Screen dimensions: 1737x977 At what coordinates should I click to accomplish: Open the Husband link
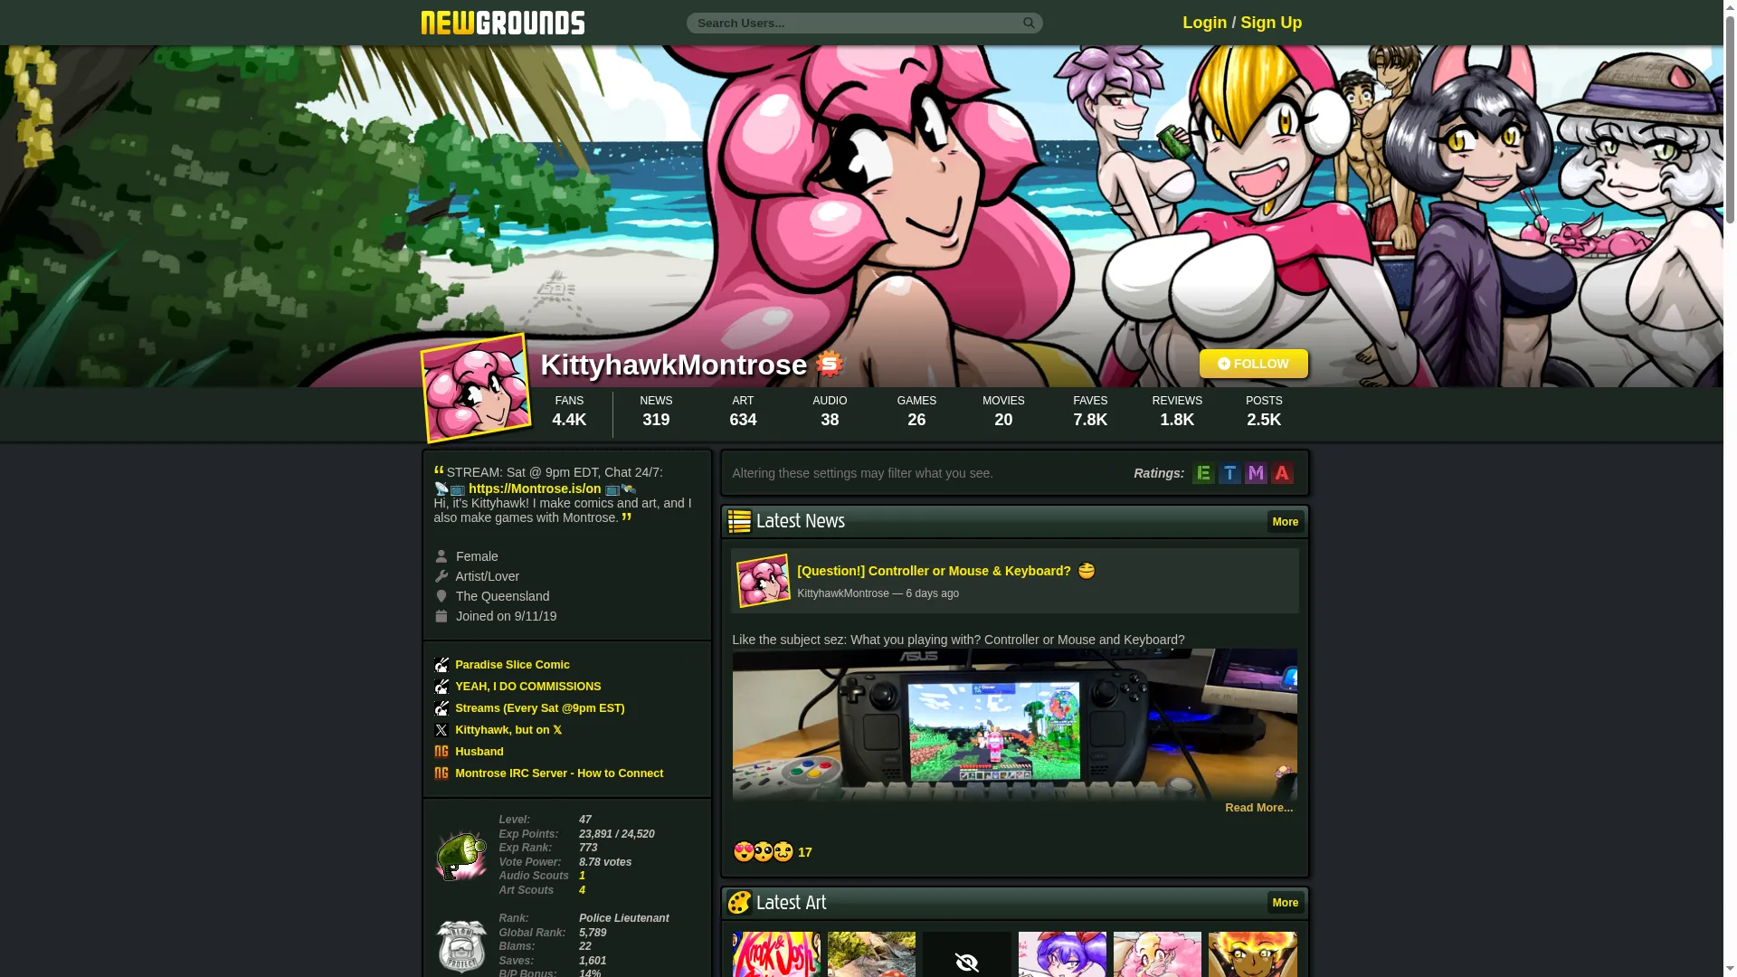(479, 752)
